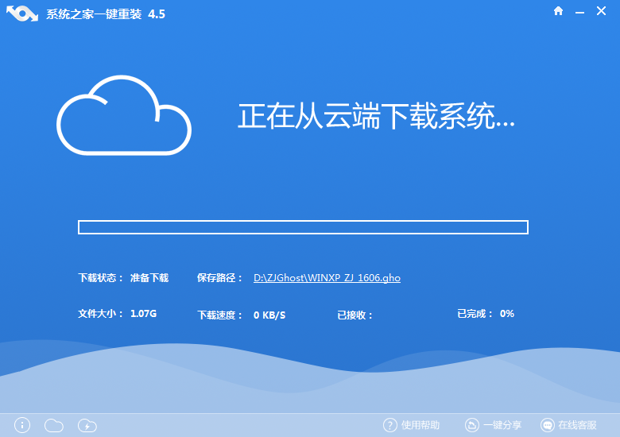
Task: Open 使用帮助 help link
Action: click(x=420, y=425)
